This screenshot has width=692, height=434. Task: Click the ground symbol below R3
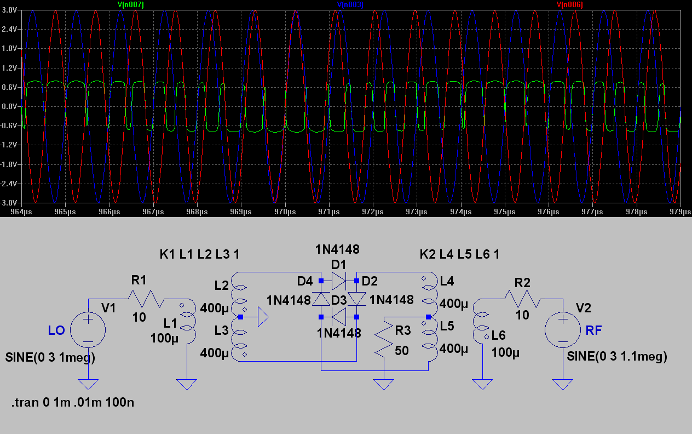384,384
